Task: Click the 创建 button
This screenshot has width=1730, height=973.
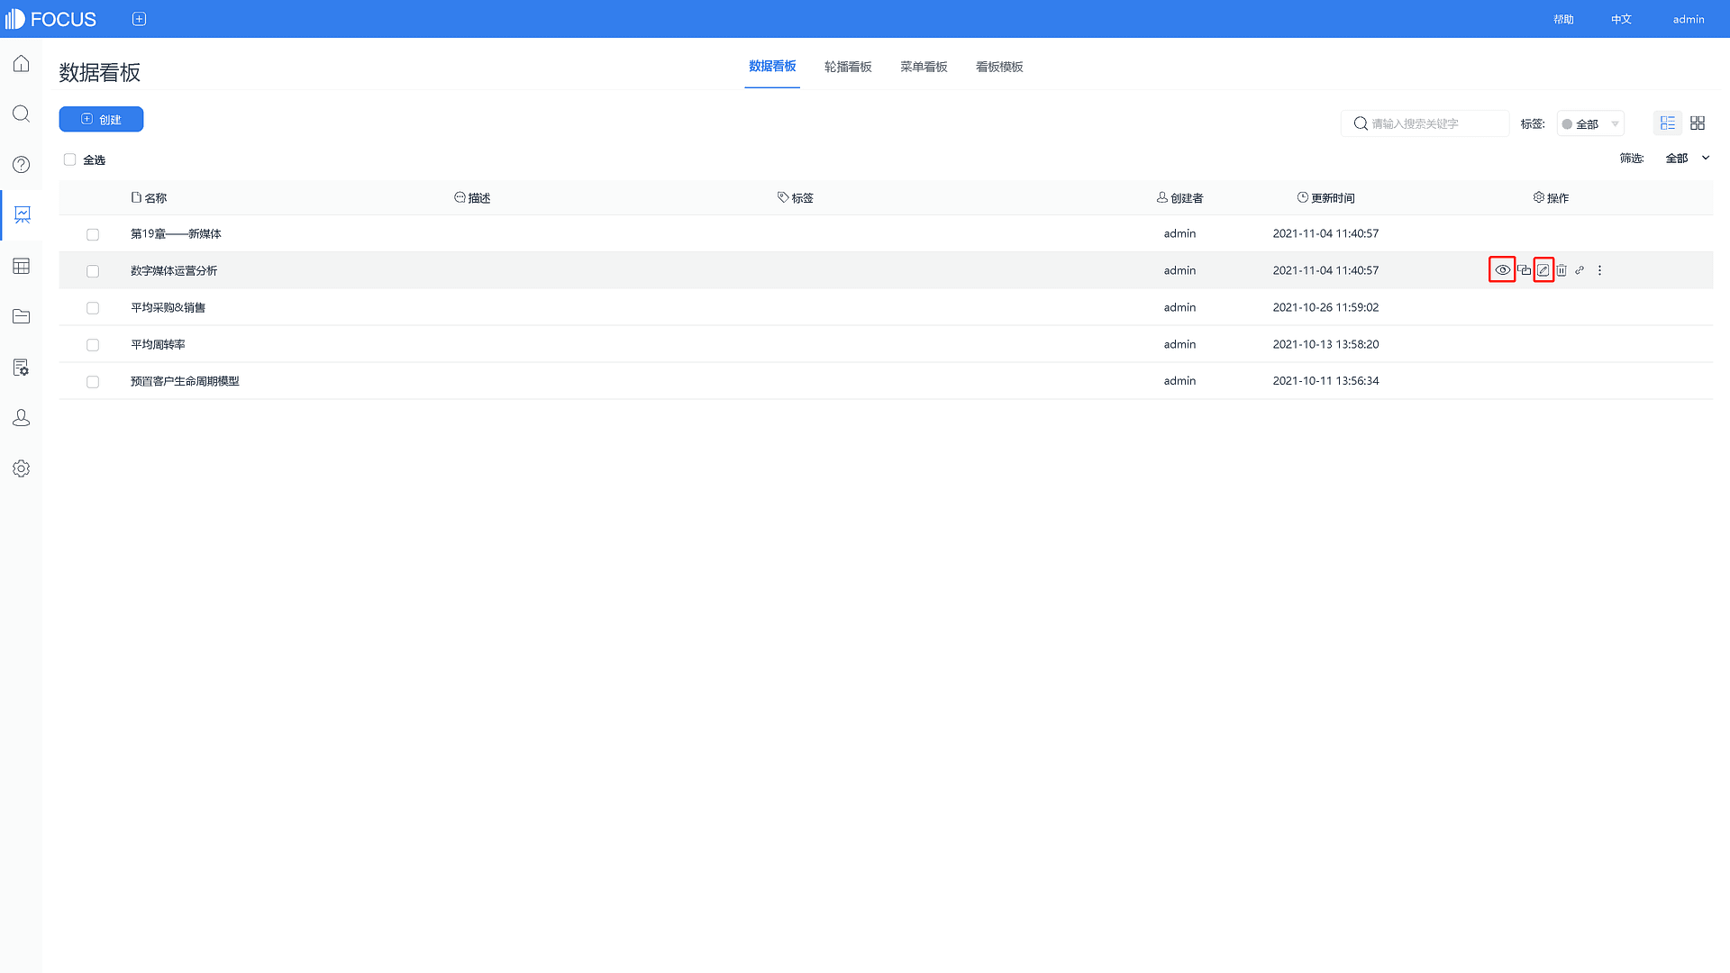Action: (101, 119)
